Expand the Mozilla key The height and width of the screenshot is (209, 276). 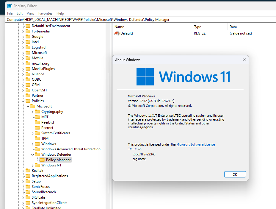tap(23, 58)
